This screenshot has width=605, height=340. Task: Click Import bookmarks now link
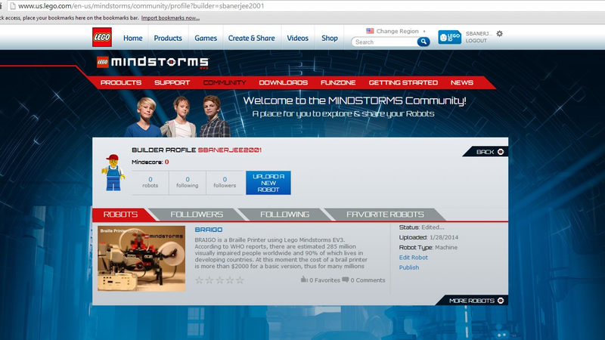[x=170, y=17]
